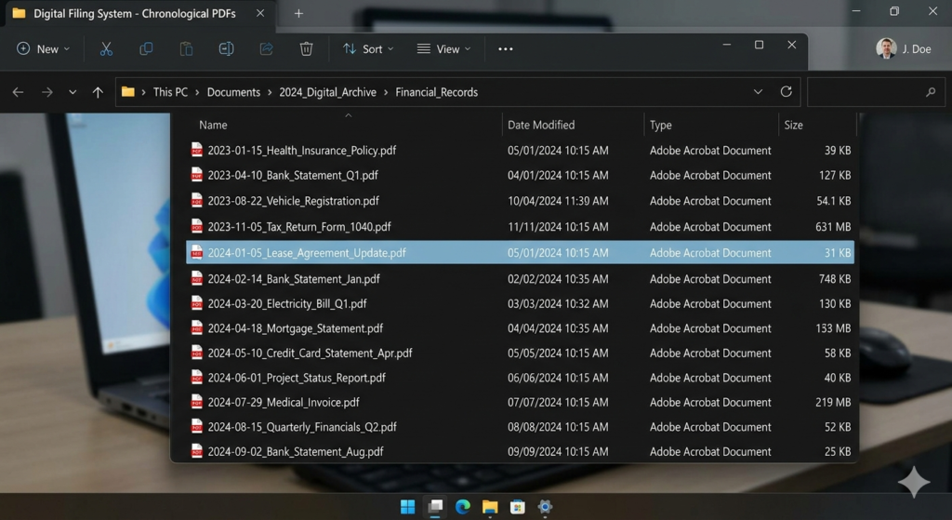Select 2023-11-05_Tax_Return_Form_1040.pdf file
The image size is (952, 520).
[298, 227]
